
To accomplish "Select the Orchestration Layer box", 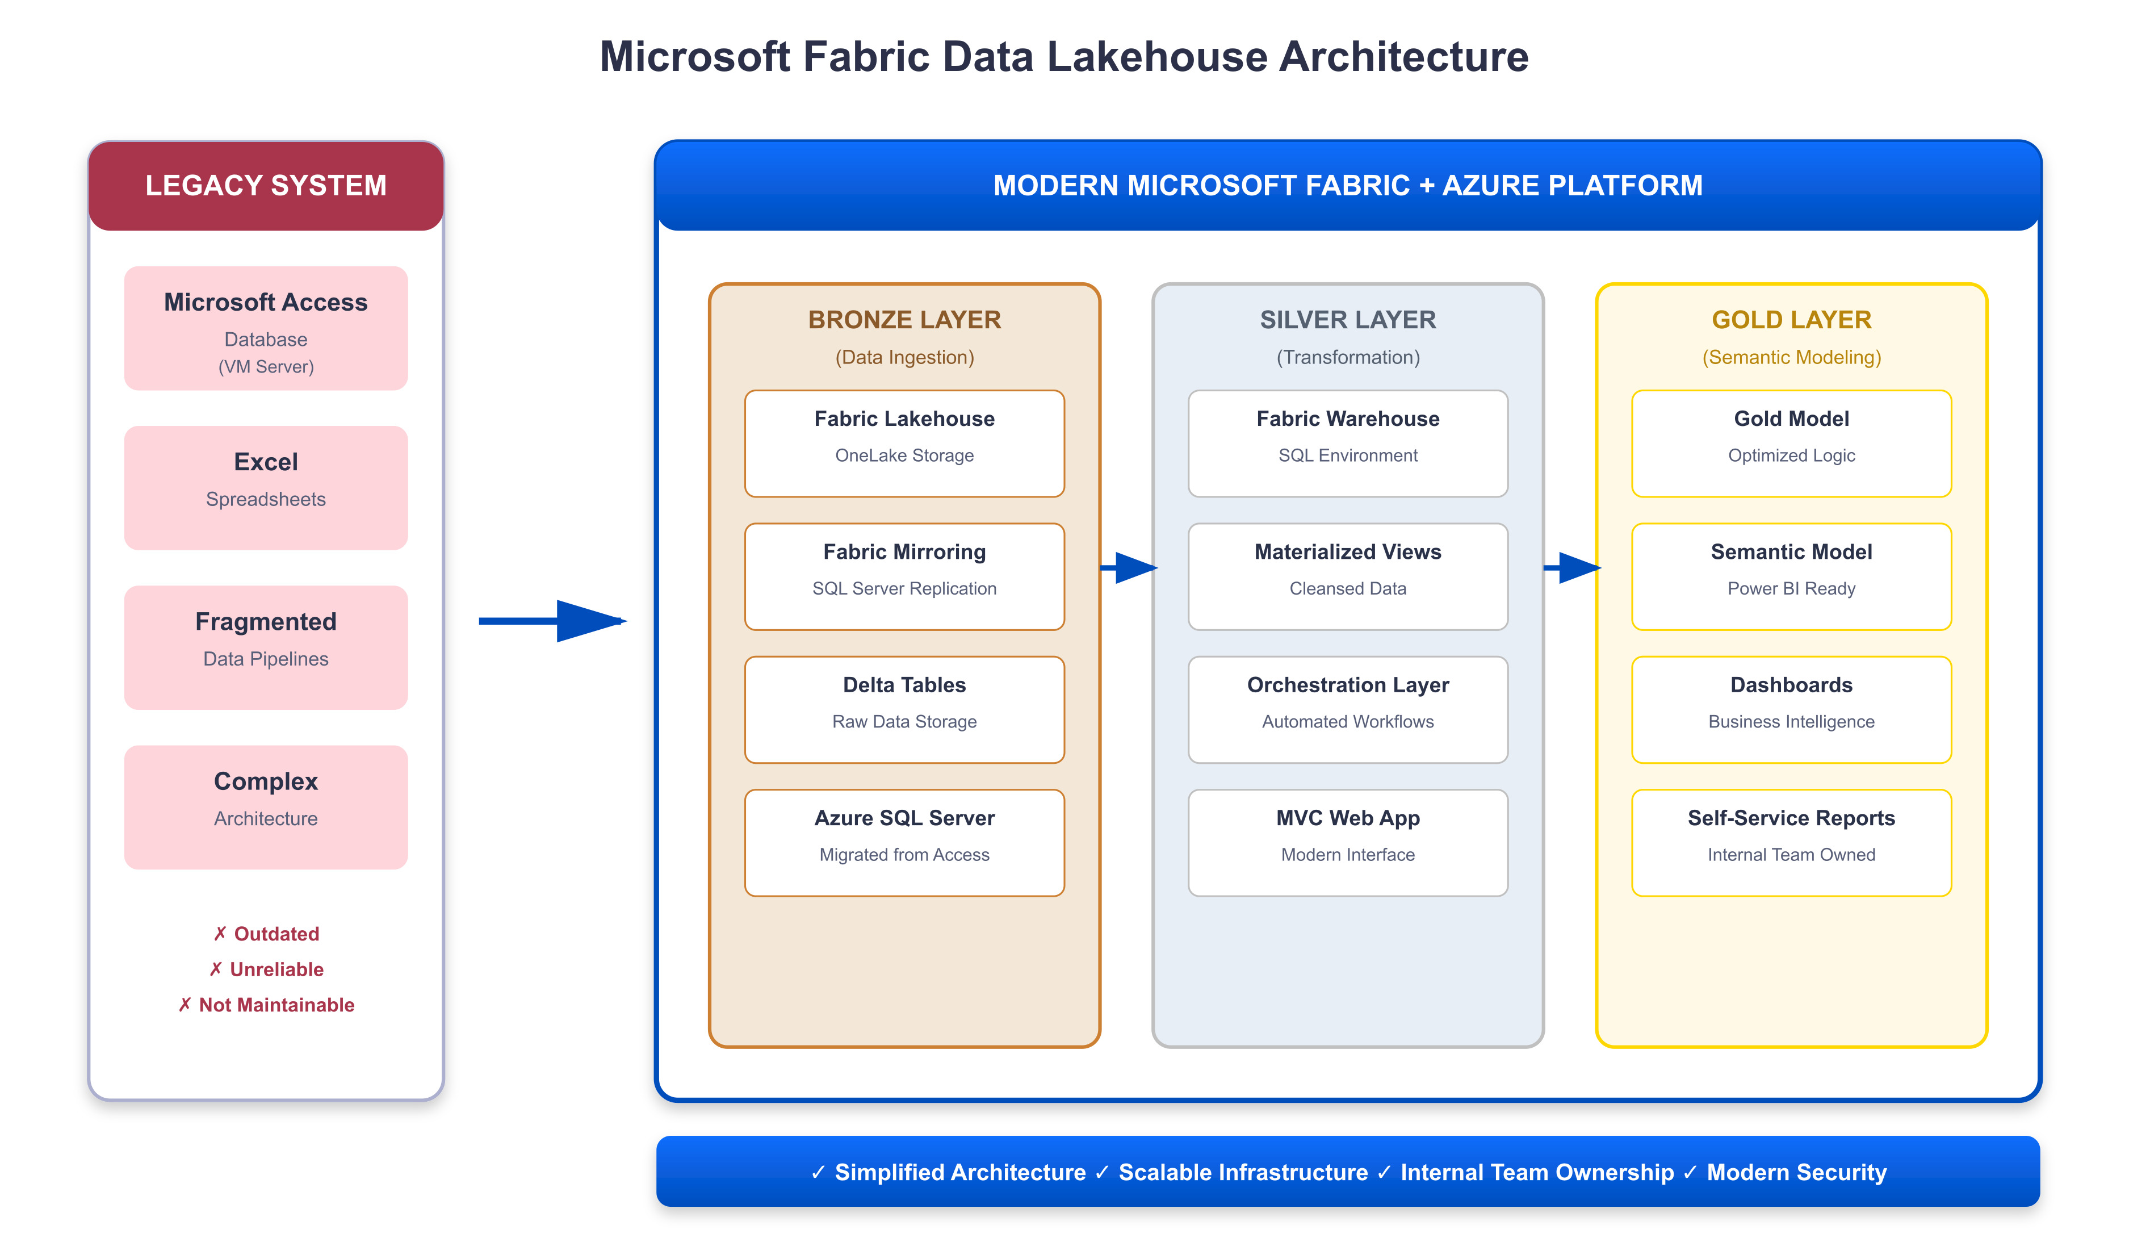I will click(1348, 710).
